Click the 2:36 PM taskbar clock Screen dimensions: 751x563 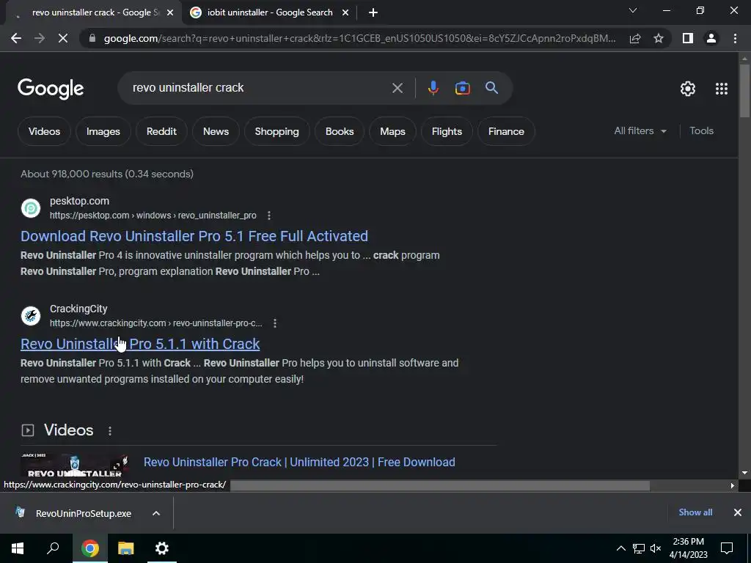tap(688, 548)
